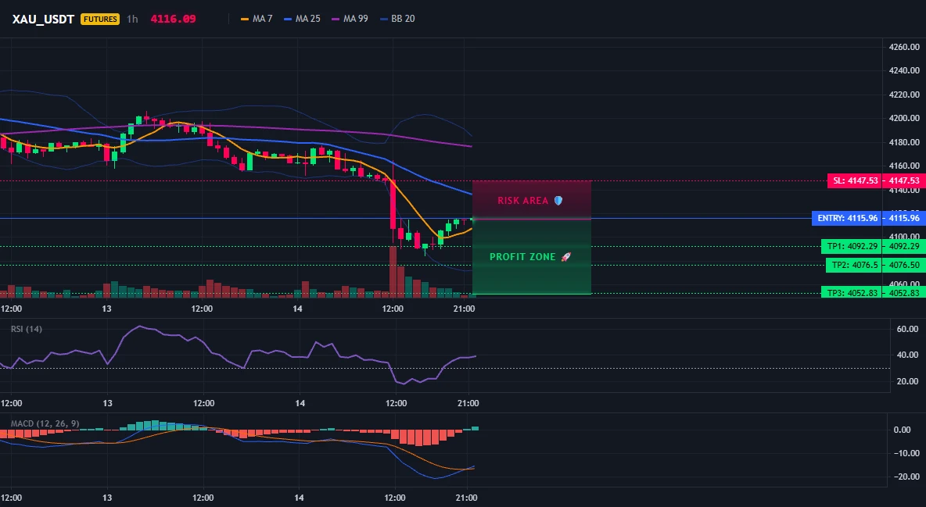Click the 4260.00 price axis label

[904, 47]
